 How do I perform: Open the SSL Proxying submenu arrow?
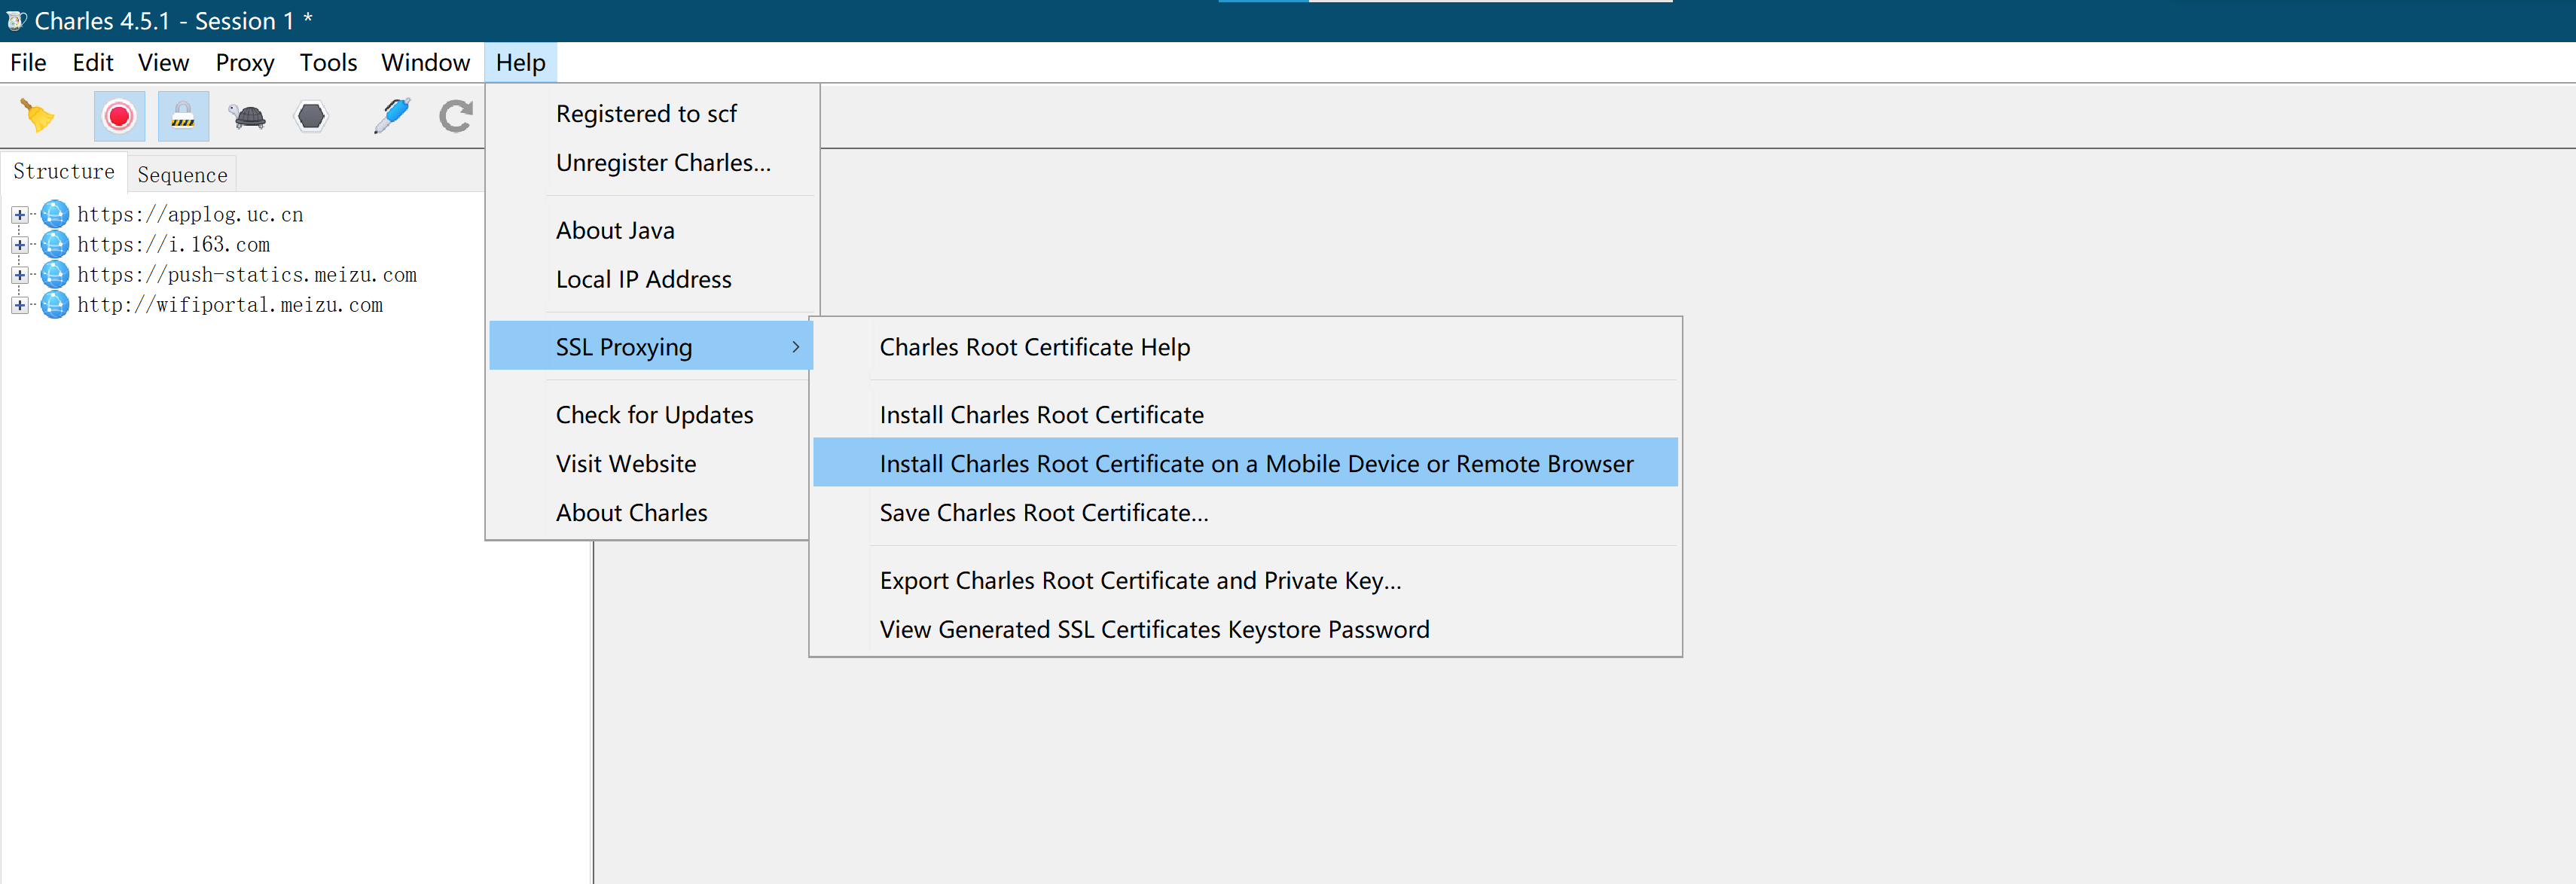pos(795,347)
